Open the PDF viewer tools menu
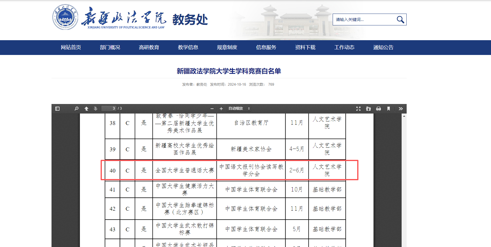The height and width of the screenshot is (247, 491). pyautogui.click(x=401, y=109)
